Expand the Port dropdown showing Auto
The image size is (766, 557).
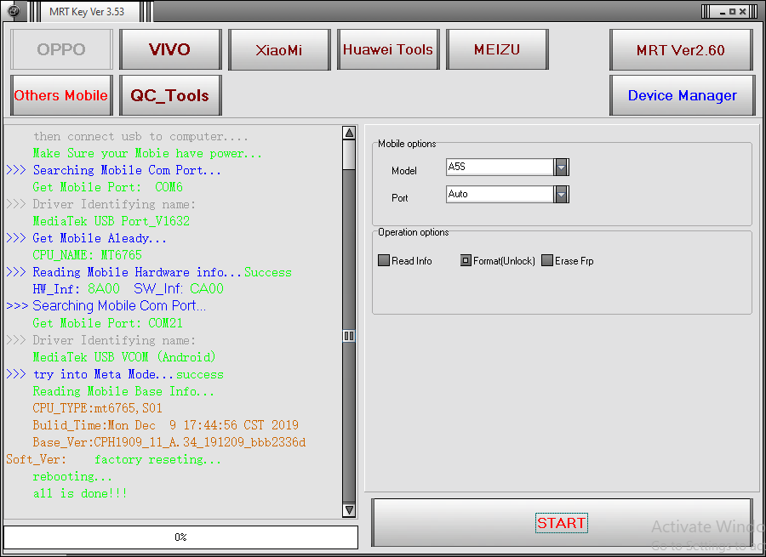click(x=562, y=194)
